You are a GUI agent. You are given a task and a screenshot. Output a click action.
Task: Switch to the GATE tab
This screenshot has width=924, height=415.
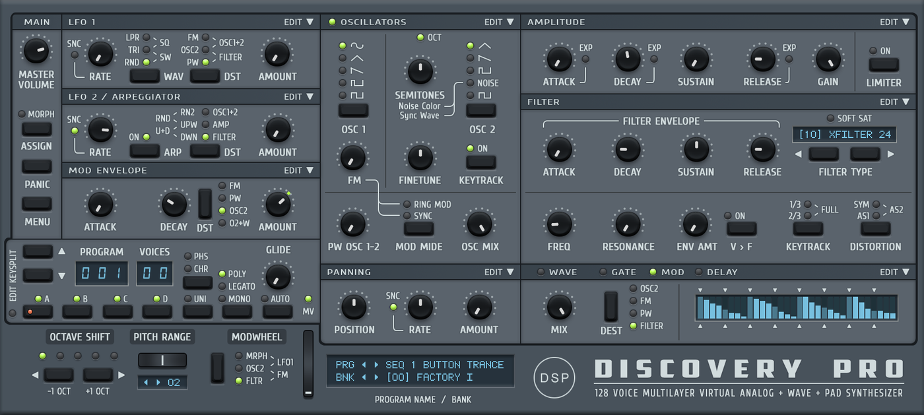tap(617, 272)
